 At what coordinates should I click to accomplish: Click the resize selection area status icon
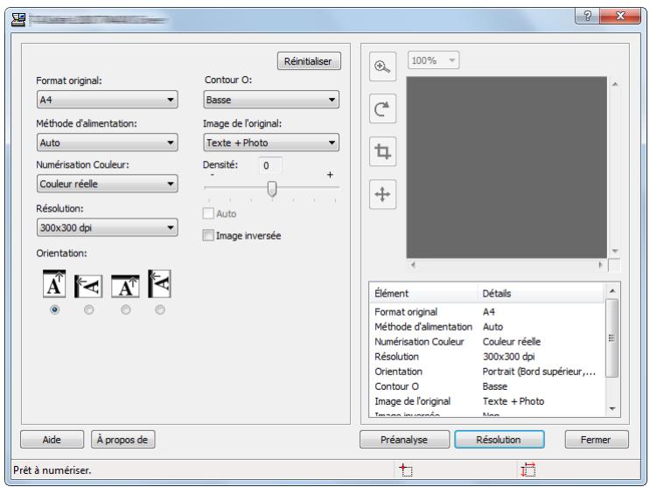(x=528, y=470)
